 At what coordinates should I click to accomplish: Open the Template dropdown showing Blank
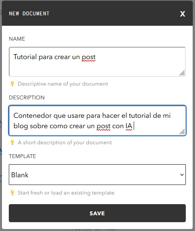pos(97,175)
